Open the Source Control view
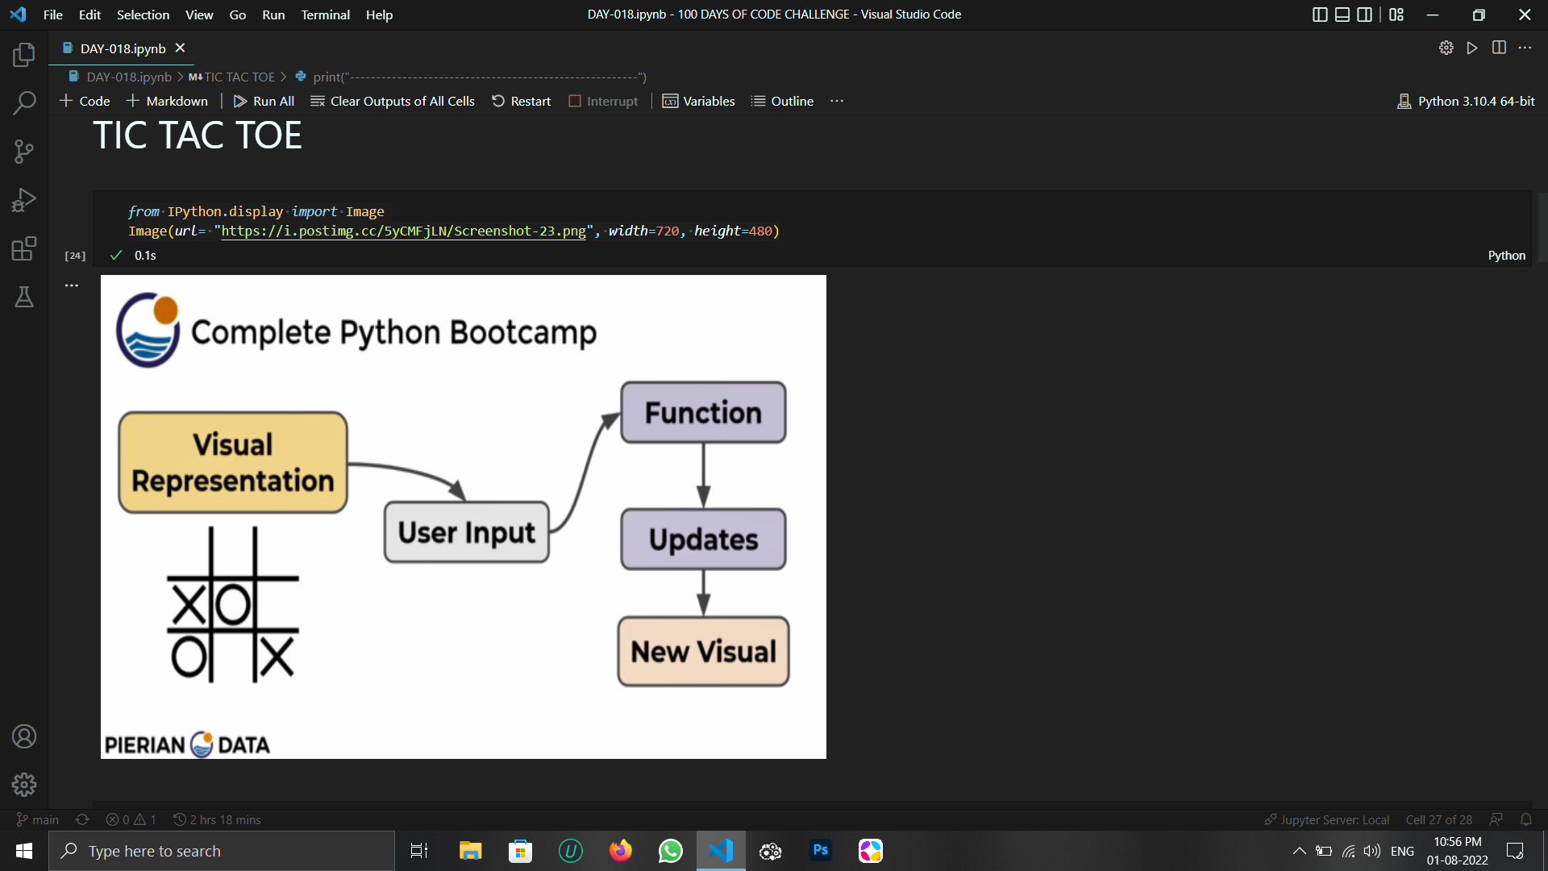The height and width of the screenshot is (871, 1548). tap(24, 151)
